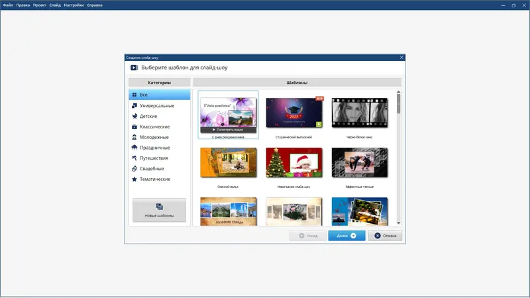
Task: Choose the Путешествия category label
Action: tap(154, 158)
